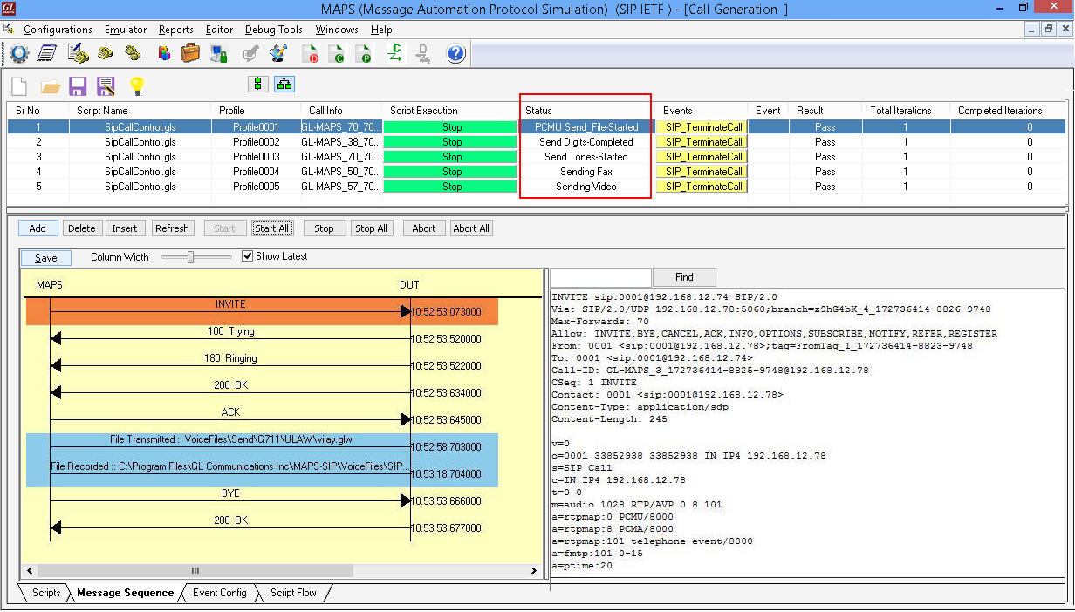This screenshot has width=1075, height=612.
Task: Open the Reports menu
Action: 176,30
